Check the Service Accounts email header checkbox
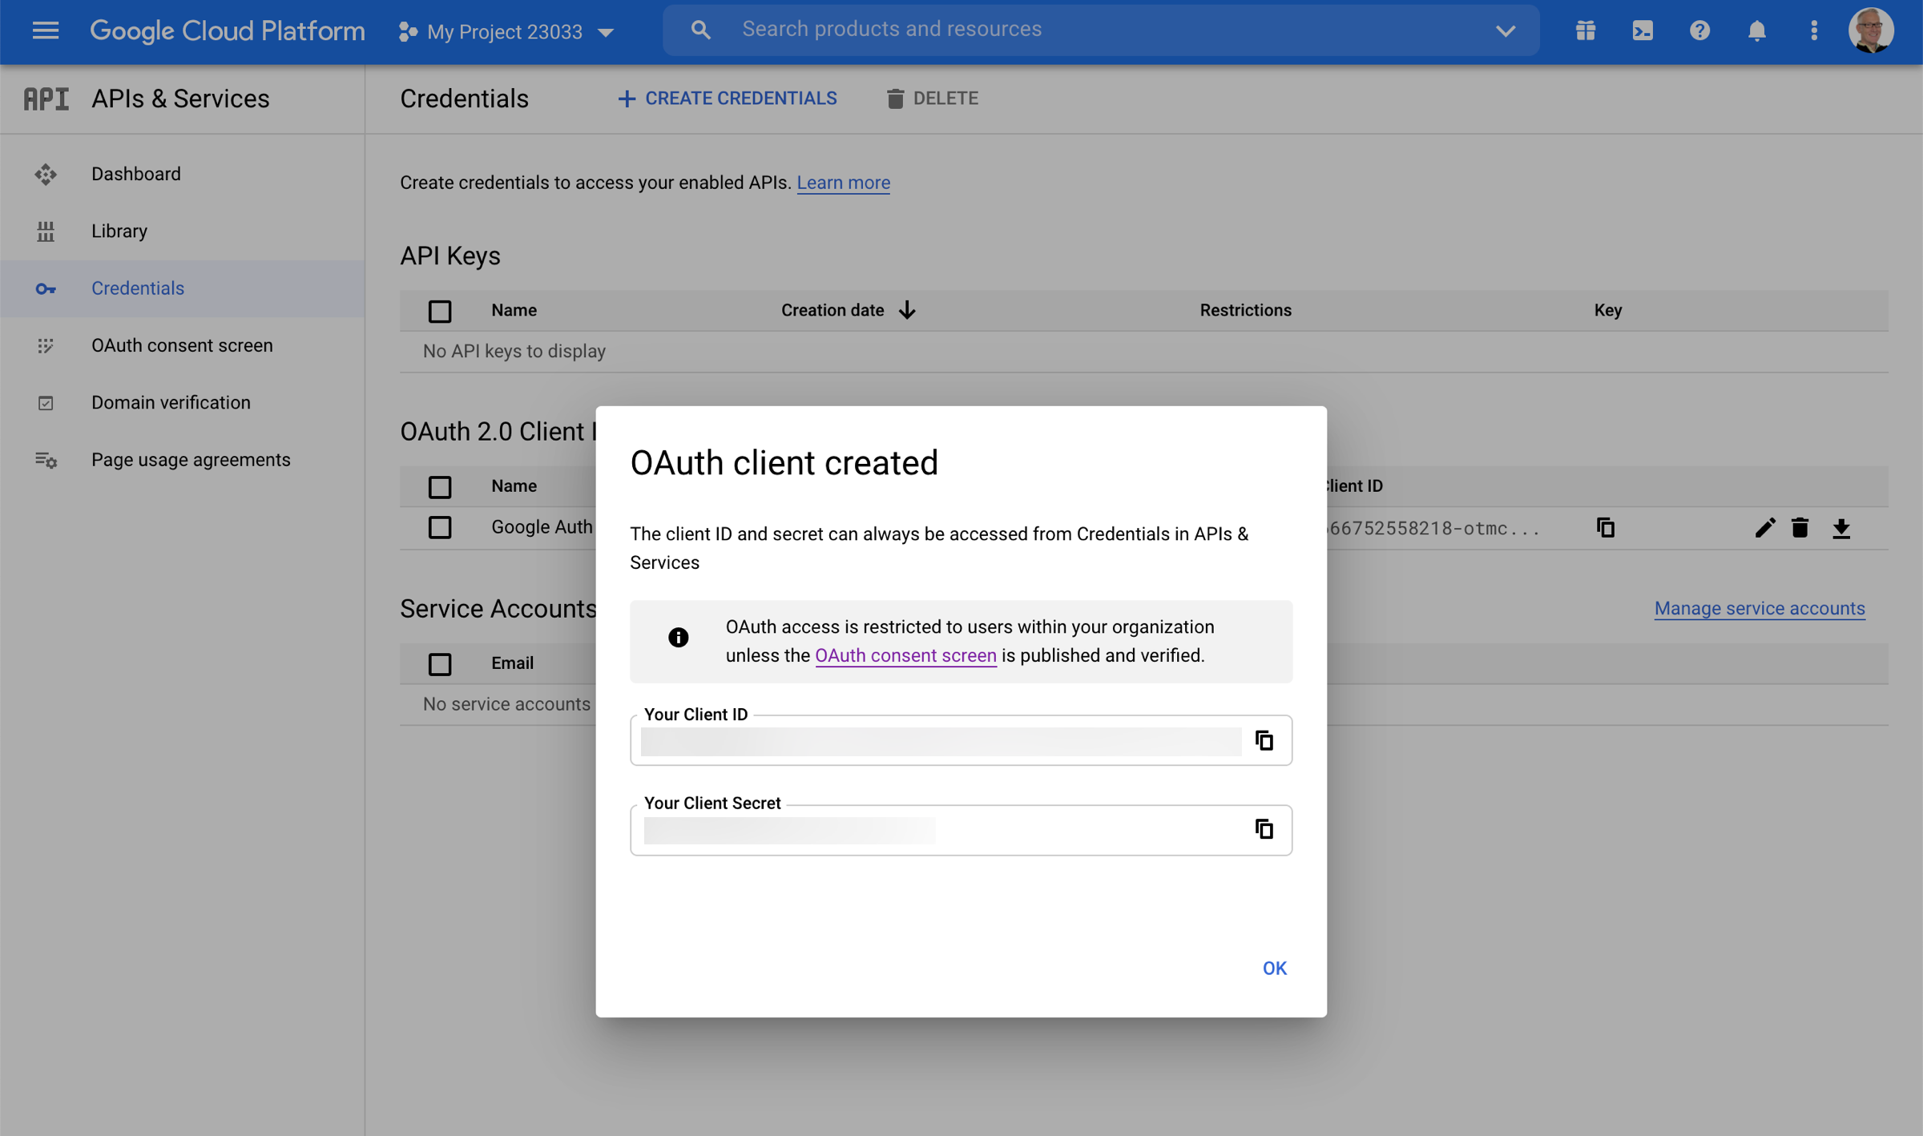 (440, 664)
